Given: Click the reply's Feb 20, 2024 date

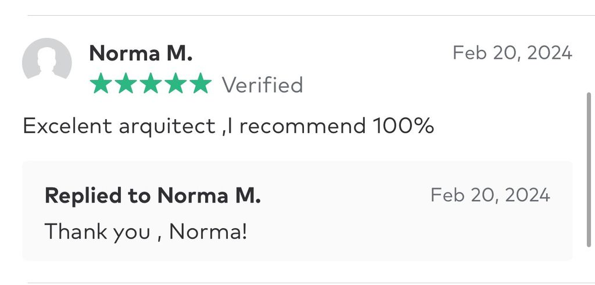Looking at the screenshot, I should tap(490, 195).
